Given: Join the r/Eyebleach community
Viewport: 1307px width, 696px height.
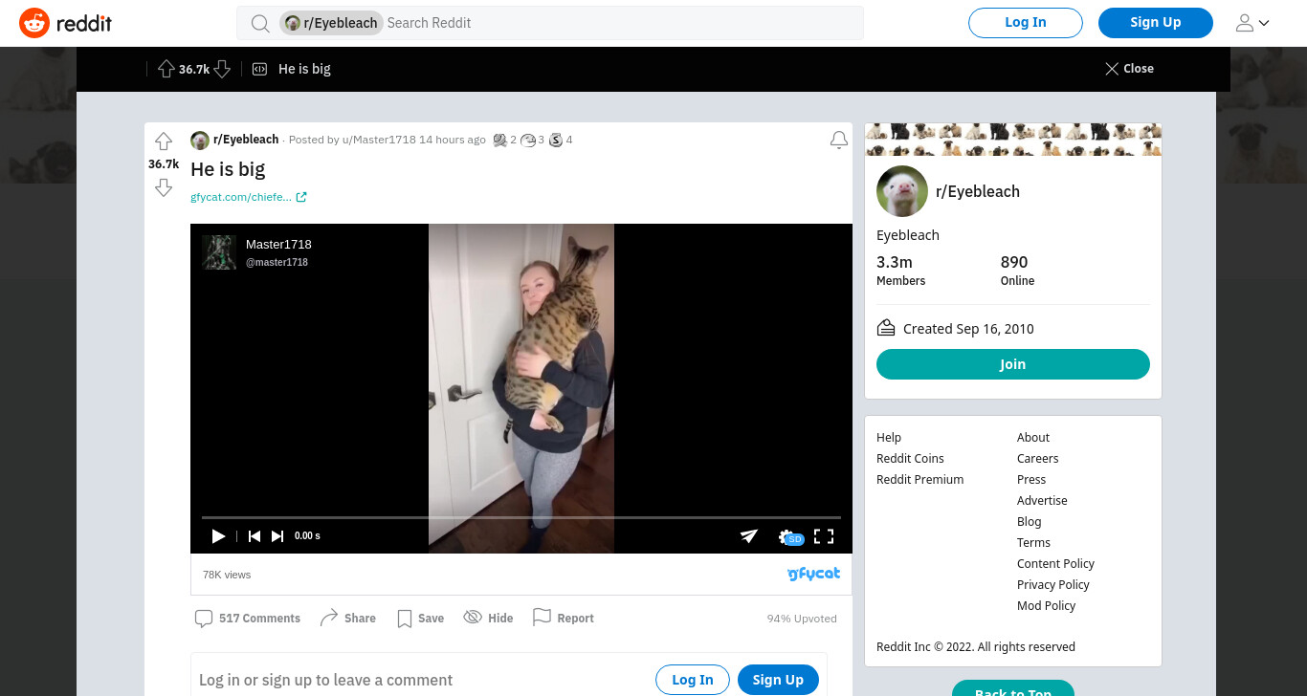Looking at the screenshot, I should click(x=1013, y=364).
